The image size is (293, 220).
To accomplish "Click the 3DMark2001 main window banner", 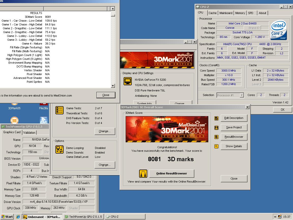I will pyautogui.click(x=157, y=60).
